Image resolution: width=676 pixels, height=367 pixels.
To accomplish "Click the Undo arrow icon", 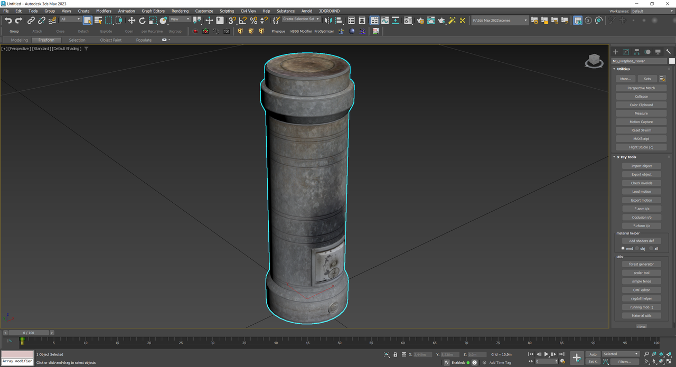I will pyautogui.click(x=8, y=21).
